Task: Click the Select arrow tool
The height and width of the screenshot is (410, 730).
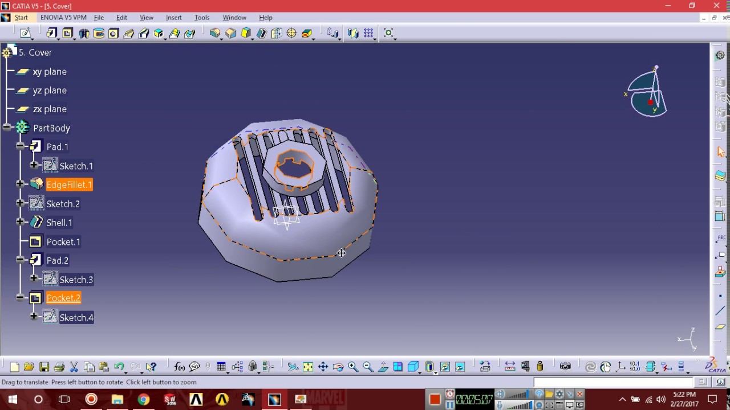Action: click(x=721, y=152)
